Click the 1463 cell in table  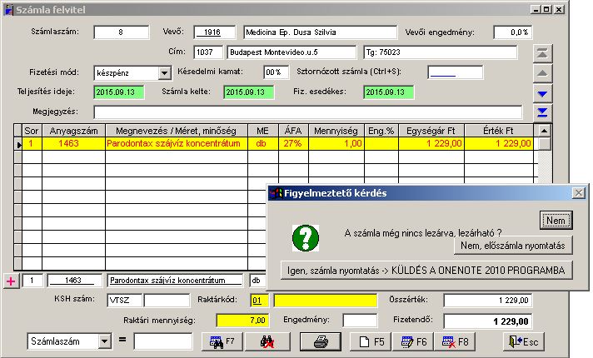pyautogui.click(x=74, y=144)
